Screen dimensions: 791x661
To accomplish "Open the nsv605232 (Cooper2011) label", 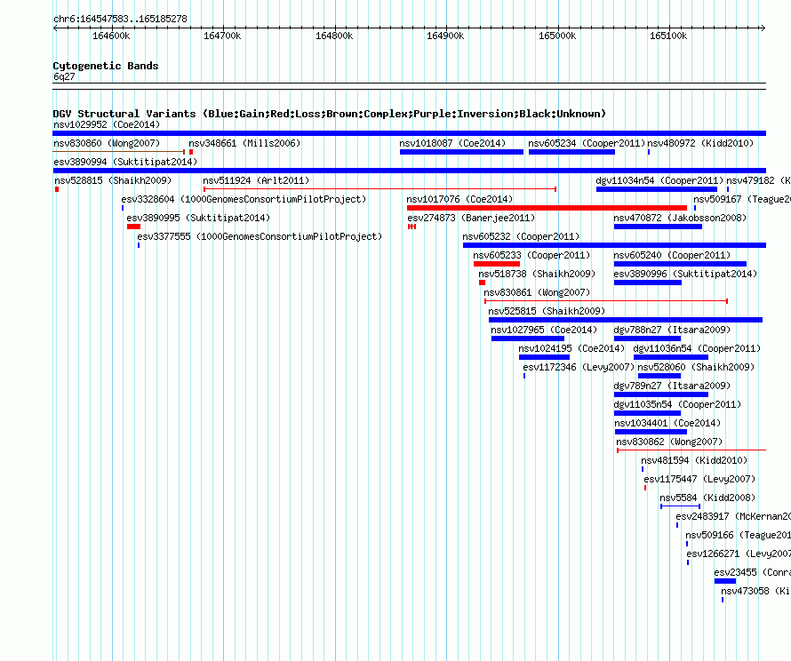I will coord(521,236).
